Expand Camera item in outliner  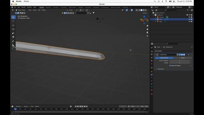[x=155, y=17]
